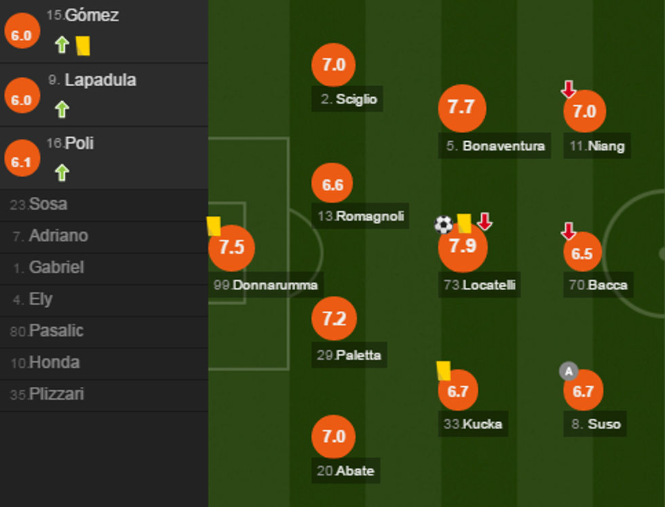This screenshot has width=665, height=507.
Task: Open Bonaventura's player page
Action: coord(496,145)
